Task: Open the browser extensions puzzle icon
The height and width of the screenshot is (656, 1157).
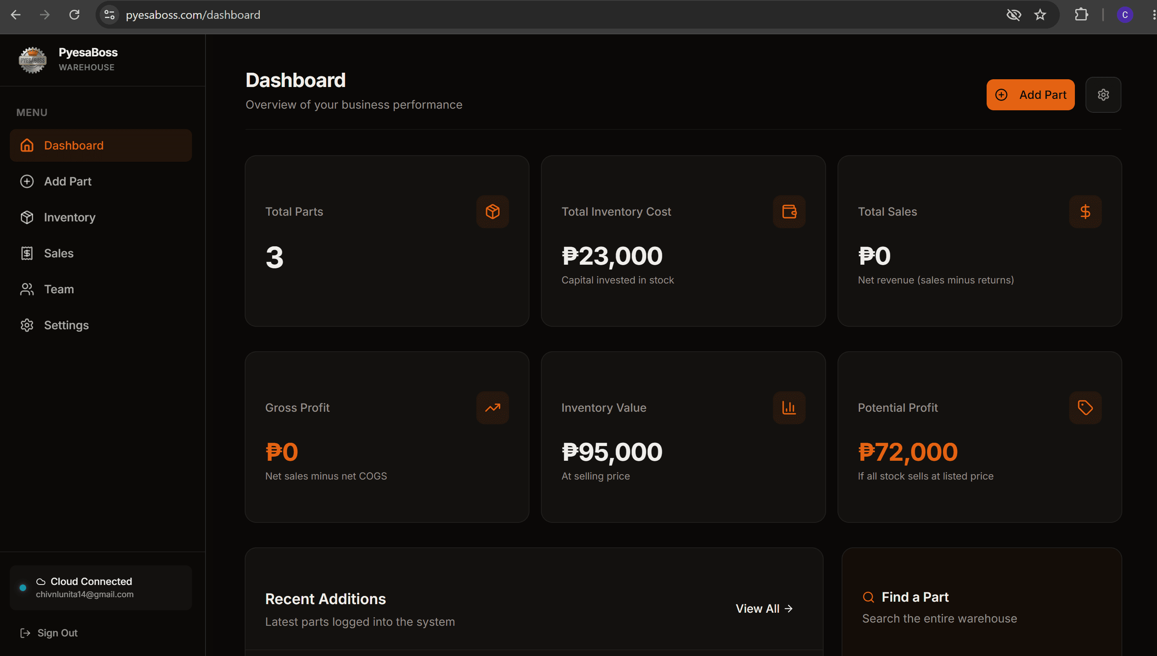Action: (x=1081, y=15)
